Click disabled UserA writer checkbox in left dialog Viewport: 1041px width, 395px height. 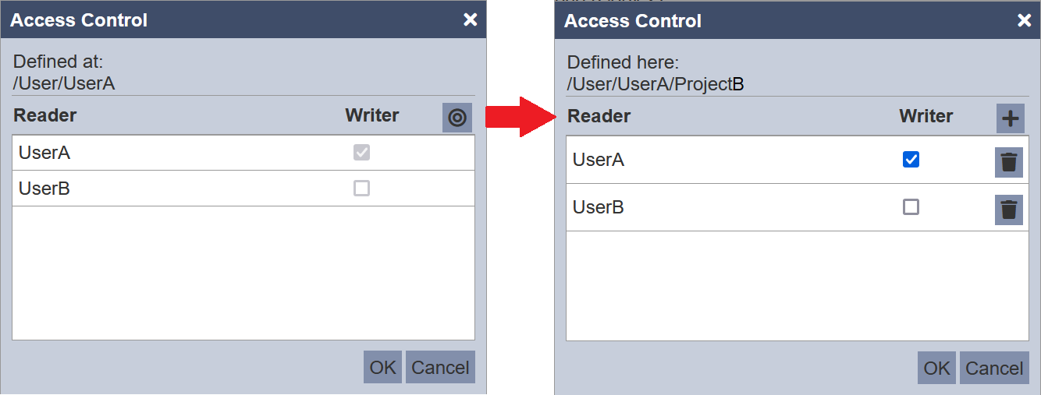361,152
